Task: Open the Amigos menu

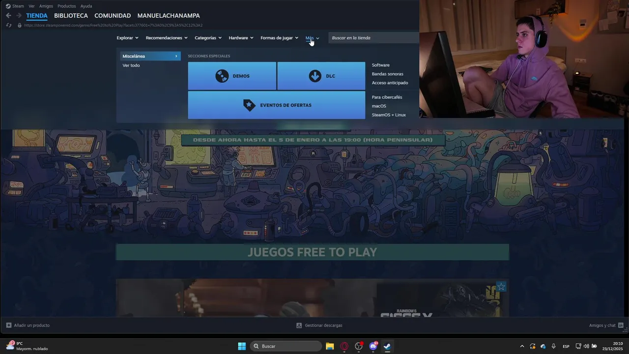Action: tap(46, 6)
